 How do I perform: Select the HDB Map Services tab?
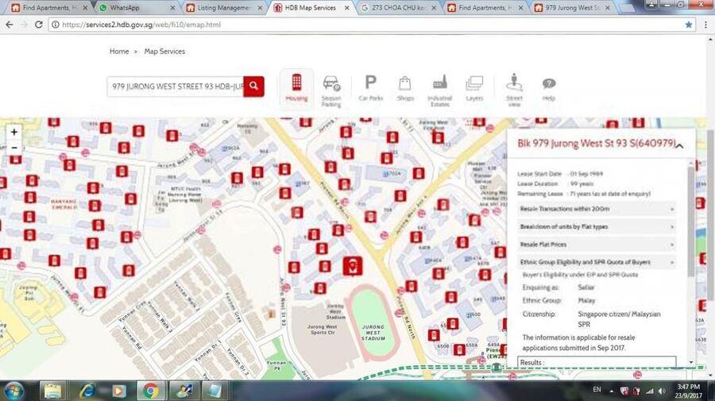coord(310,8)
